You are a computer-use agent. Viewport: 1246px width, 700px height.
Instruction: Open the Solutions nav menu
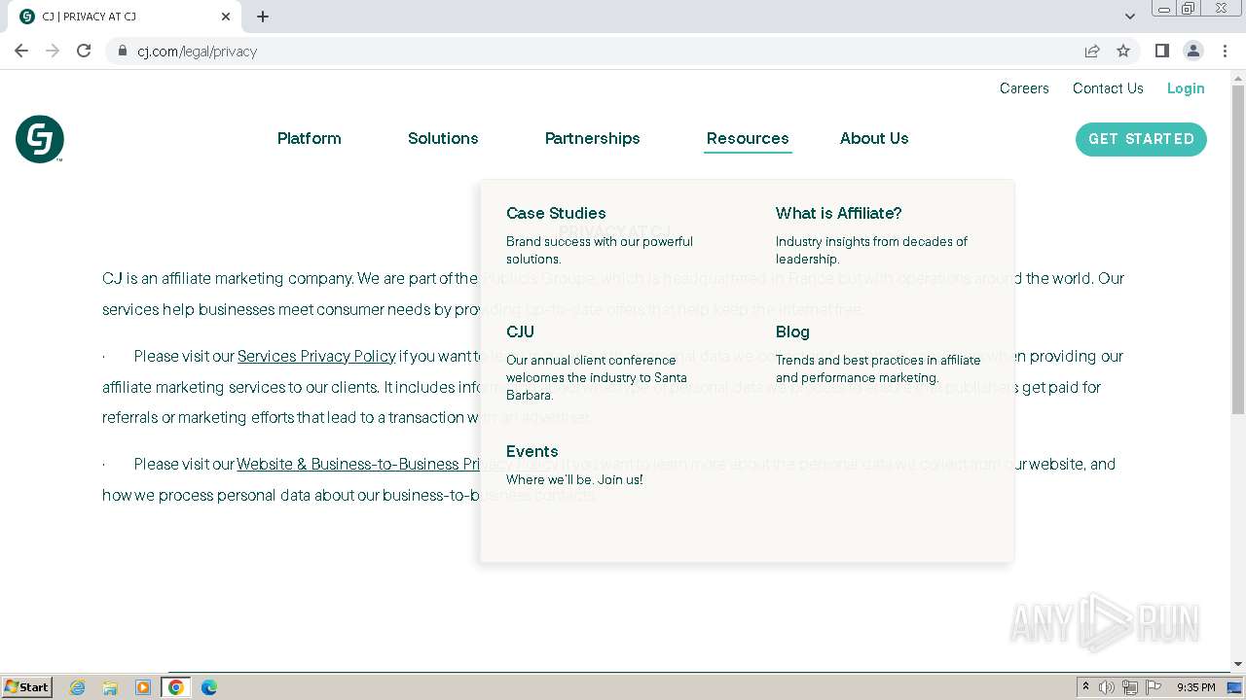[443, 138]
